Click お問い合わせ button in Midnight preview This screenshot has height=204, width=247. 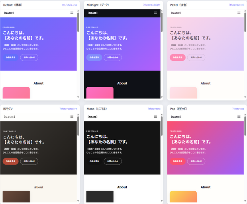pyautogui.click(x=113, y=58)
